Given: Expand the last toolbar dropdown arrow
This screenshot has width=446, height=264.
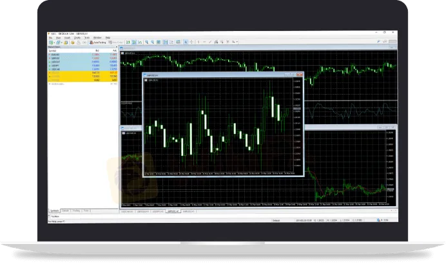Looking at the screenshot, I should click(x=237, y=42).
